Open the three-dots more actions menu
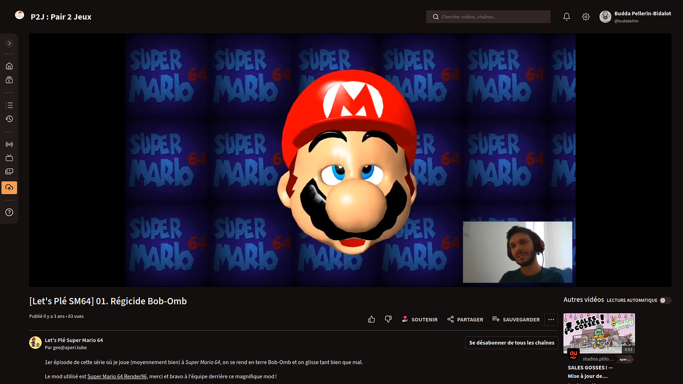This screenshot has height=384, width=683. pyautogui.click(x=551, y=319)
